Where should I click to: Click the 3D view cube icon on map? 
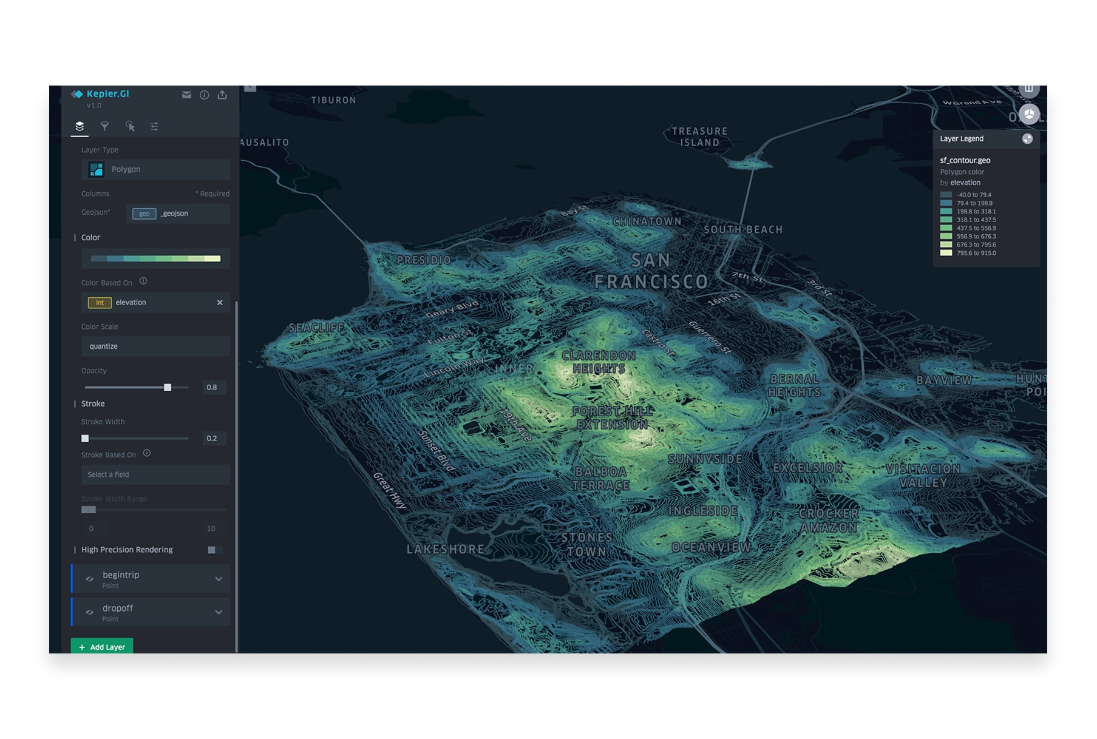click(x=1028, y=114)
